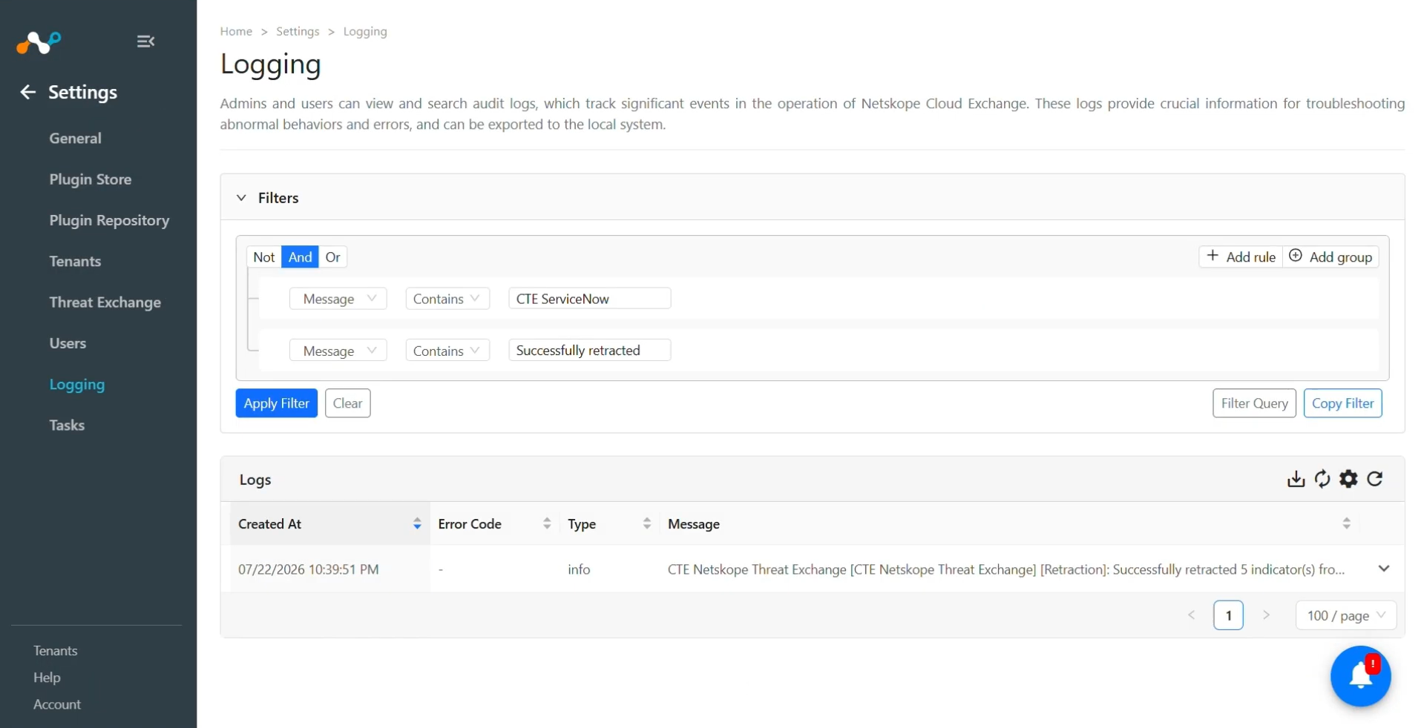Open Logs table settings gear icon
This screenshot has height=728, width=1424.
(x=1348, y=479)
